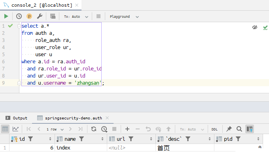Select the id cell with value 6
The image size is (269, 157).
[x=32, y=148]
